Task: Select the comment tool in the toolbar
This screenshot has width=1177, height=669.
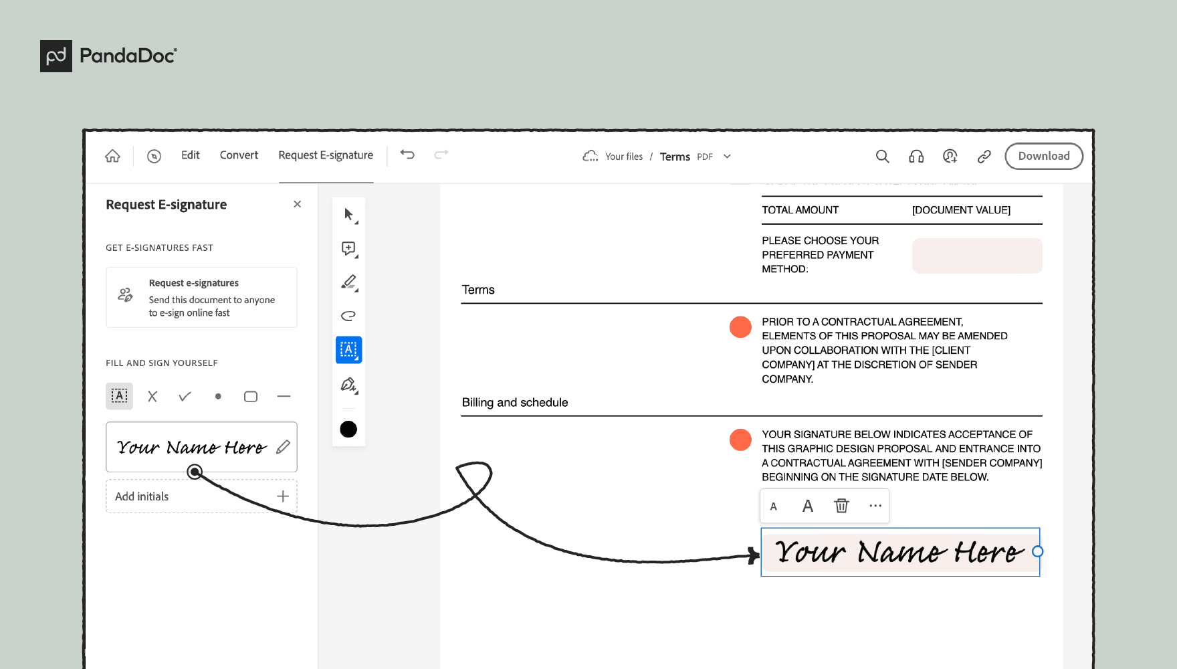Action: click(348, 249)
